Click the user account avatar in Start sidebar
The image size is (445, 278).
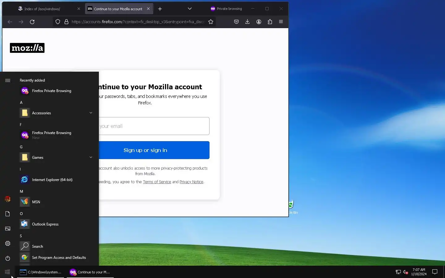(x=8, y=199)
